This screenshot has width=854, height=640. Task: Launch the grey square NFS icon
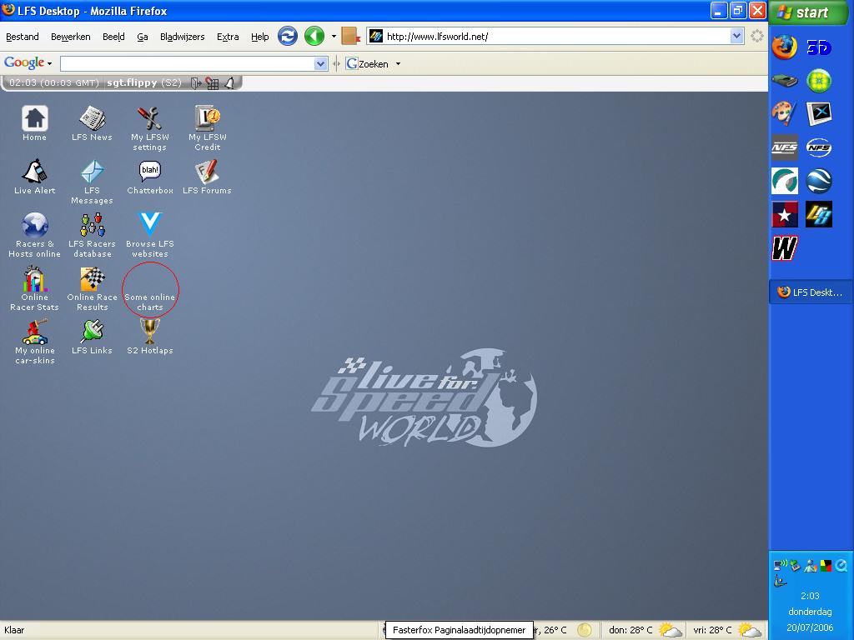point(784,147)
